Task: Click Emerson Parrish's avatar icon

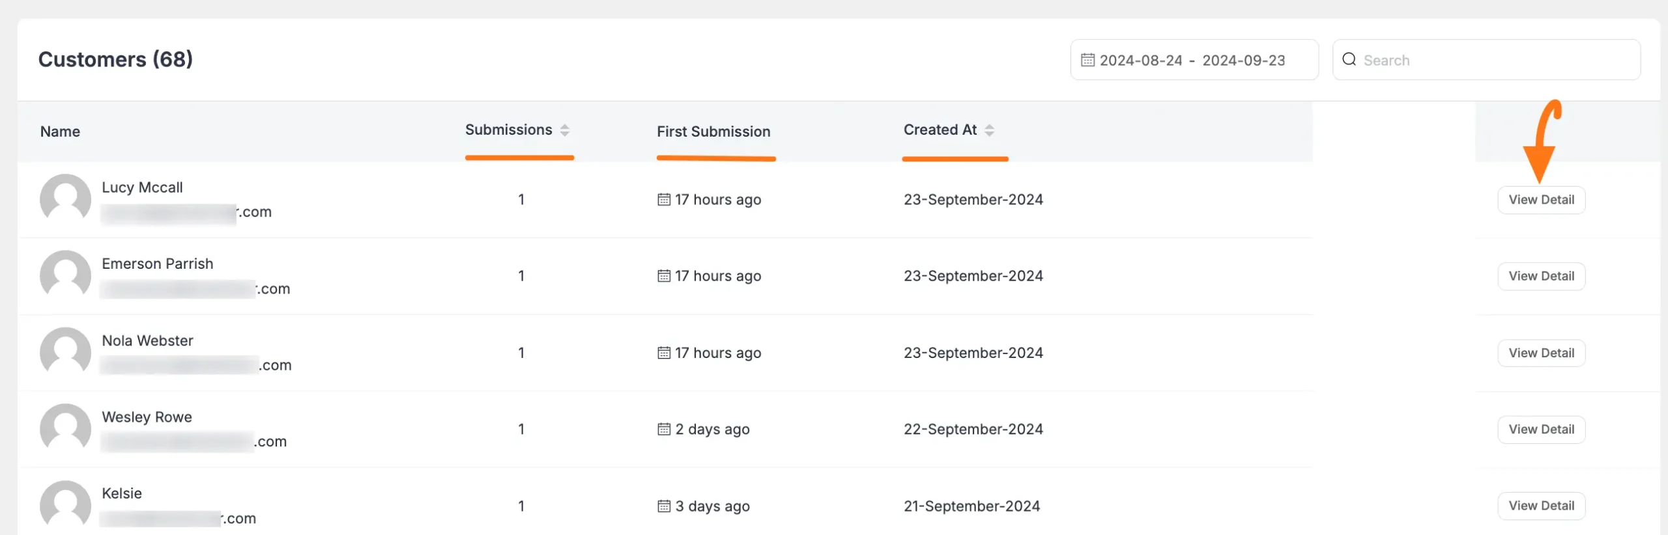Action: (x=65, y=275)
